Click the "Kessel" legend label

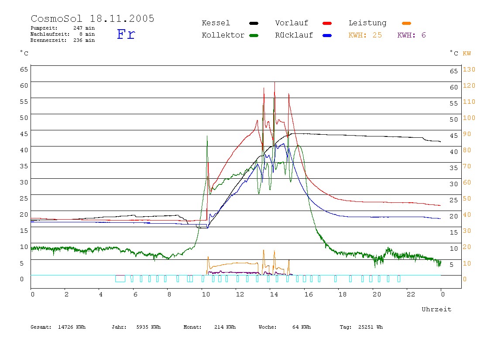[216, 23]
